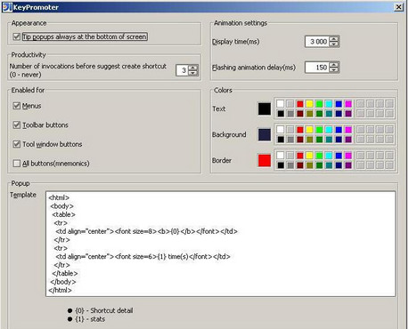Pick teal in the Background color palette

tap(329, 140)
